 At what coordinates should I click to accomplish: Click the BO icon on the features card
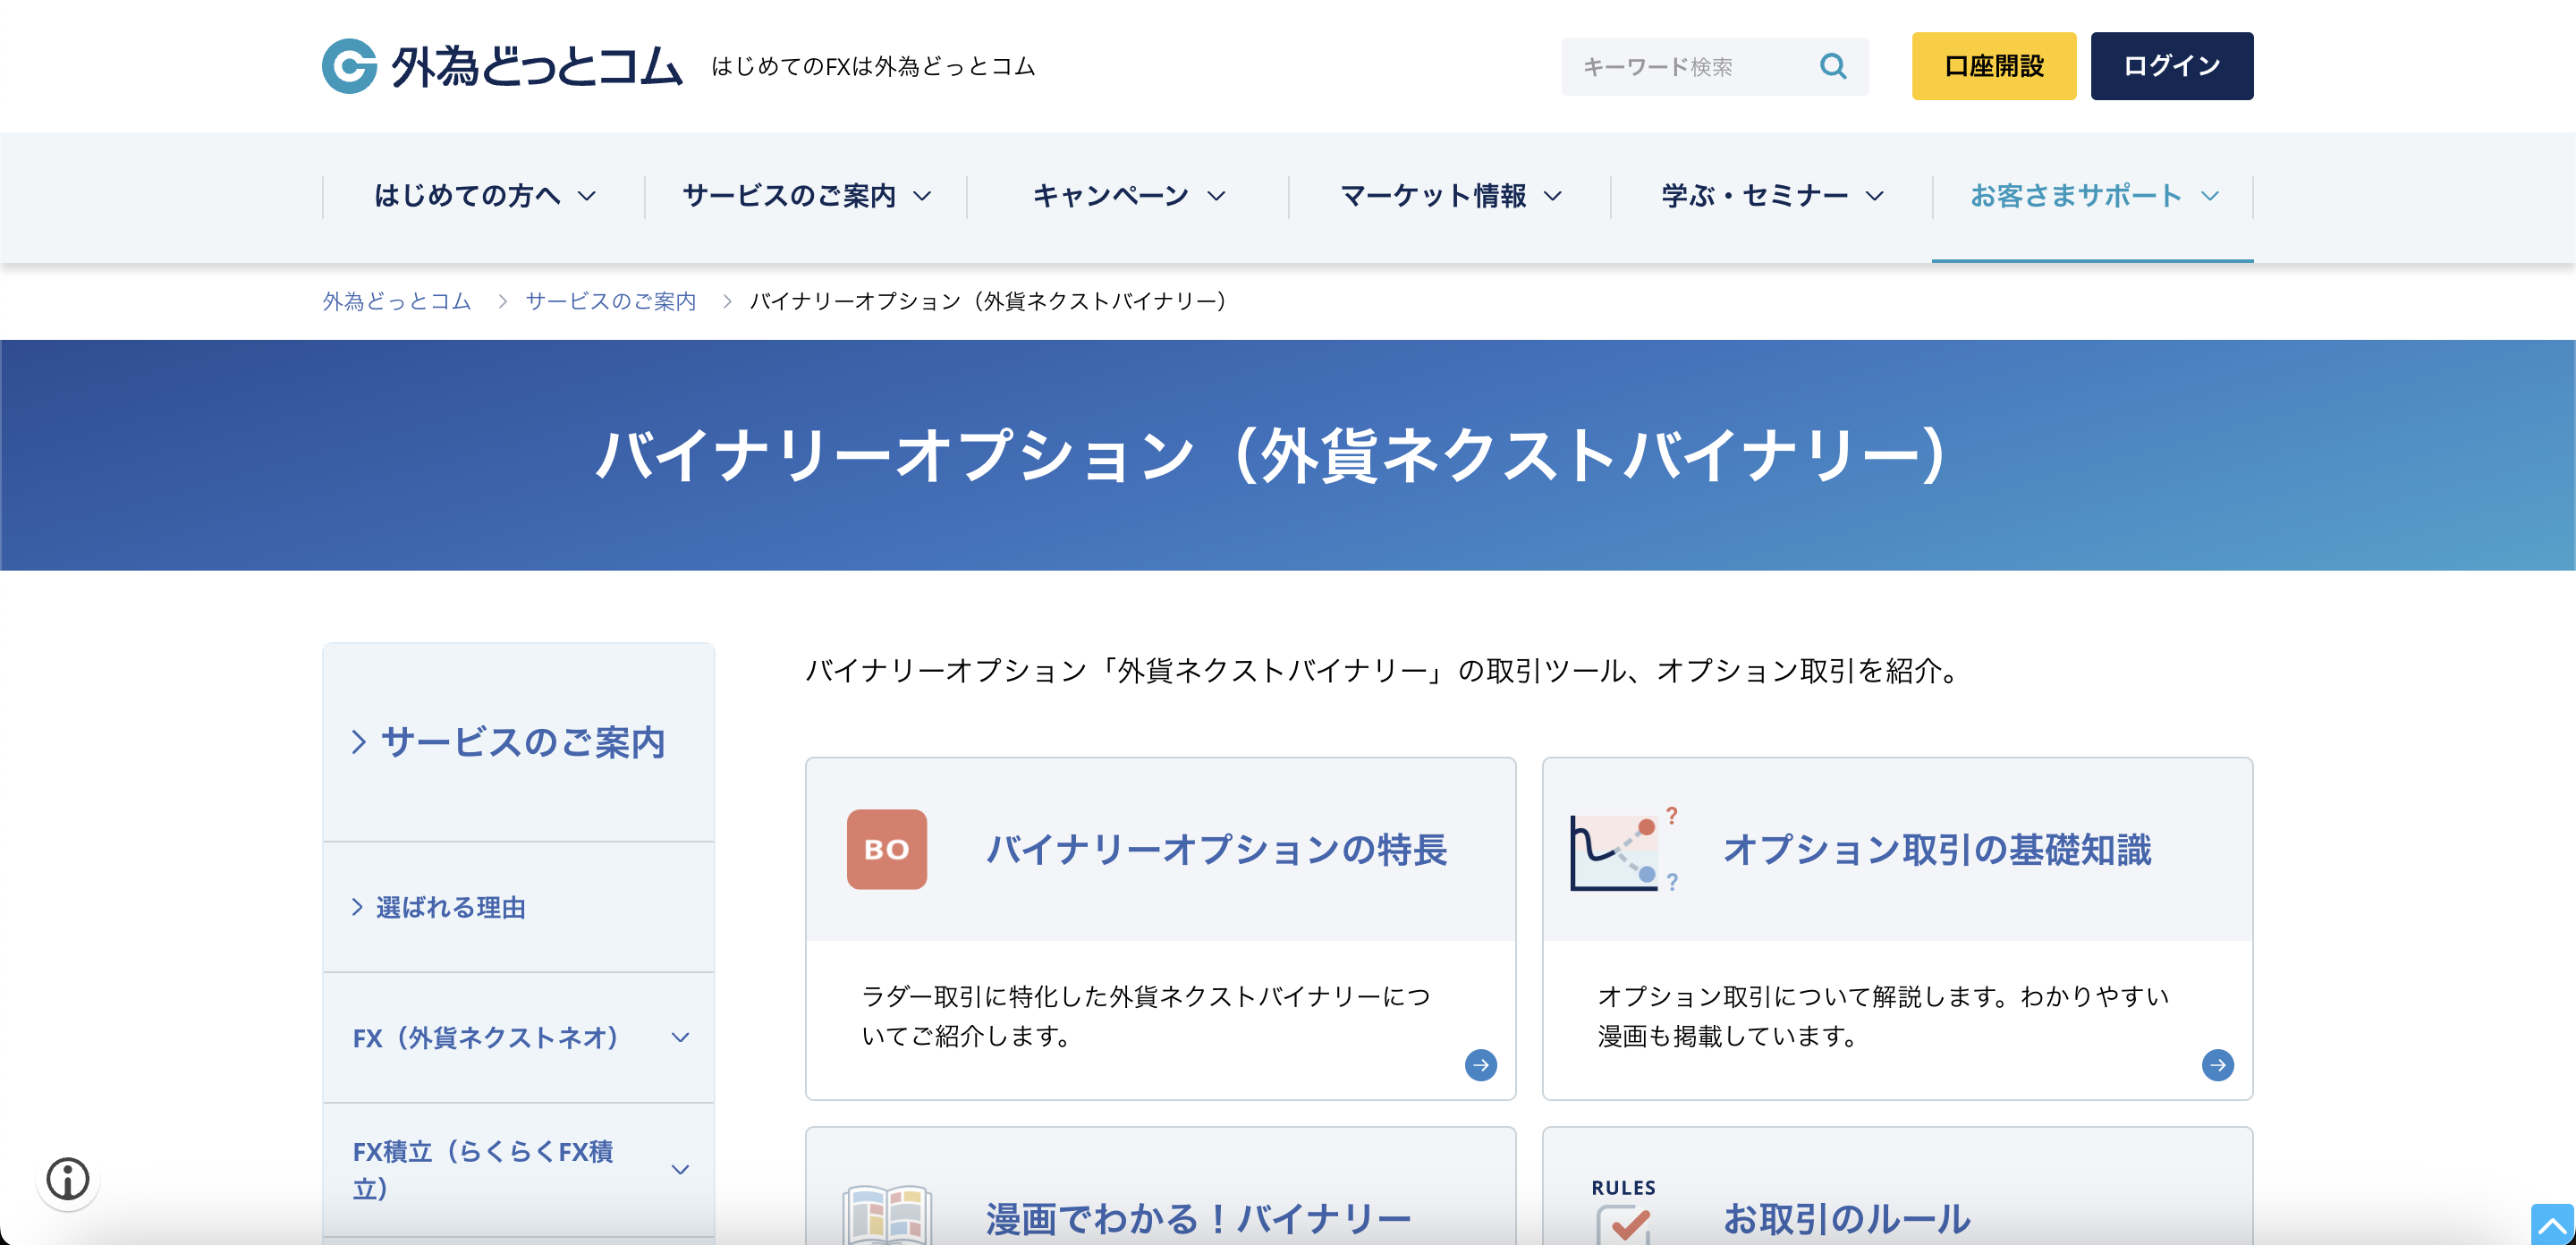click(886, 849)
